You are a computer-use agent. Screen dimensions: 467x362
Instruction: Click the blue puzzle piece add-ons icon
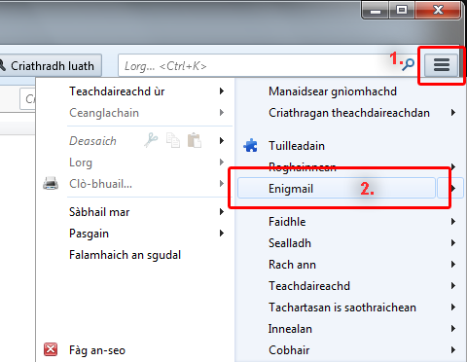coord(250,146)
